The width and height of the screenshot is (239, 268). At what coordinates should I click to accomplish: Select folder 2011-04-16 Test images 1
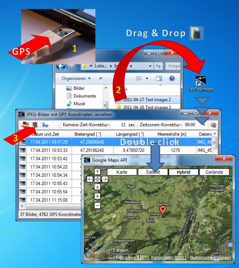[x=147, y=107]
